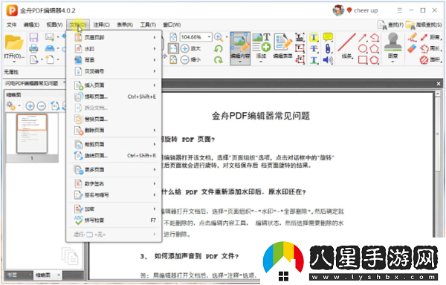Viewport: 446px width, 285px height.
Task: Click the rotate clockwise green arrow
Action: tap(218, 59)
